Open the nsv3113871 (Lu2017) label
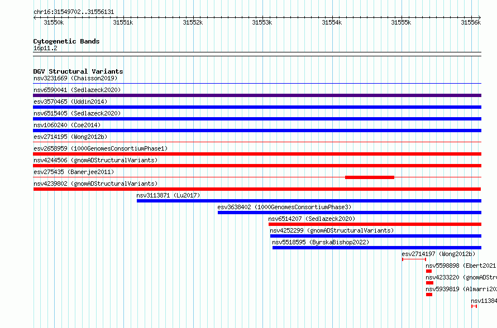 pyautogui.click(x=168, y=195)
